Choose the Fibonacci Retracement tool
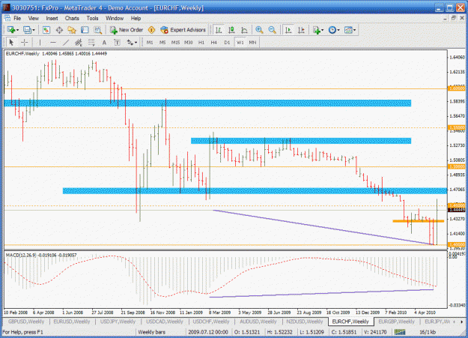The image size is (468, 338). [x=91, y=43]
